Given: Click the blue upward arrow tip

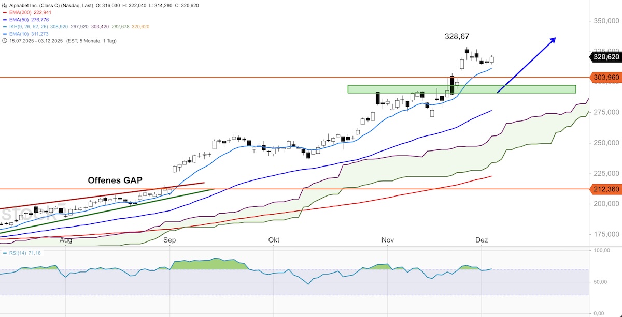Looking at the screenshot, I should click(555, 38).
